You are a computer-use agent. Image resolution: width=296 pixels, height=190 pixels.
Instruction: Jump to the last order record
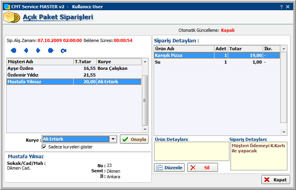click(x=51, y=51)
